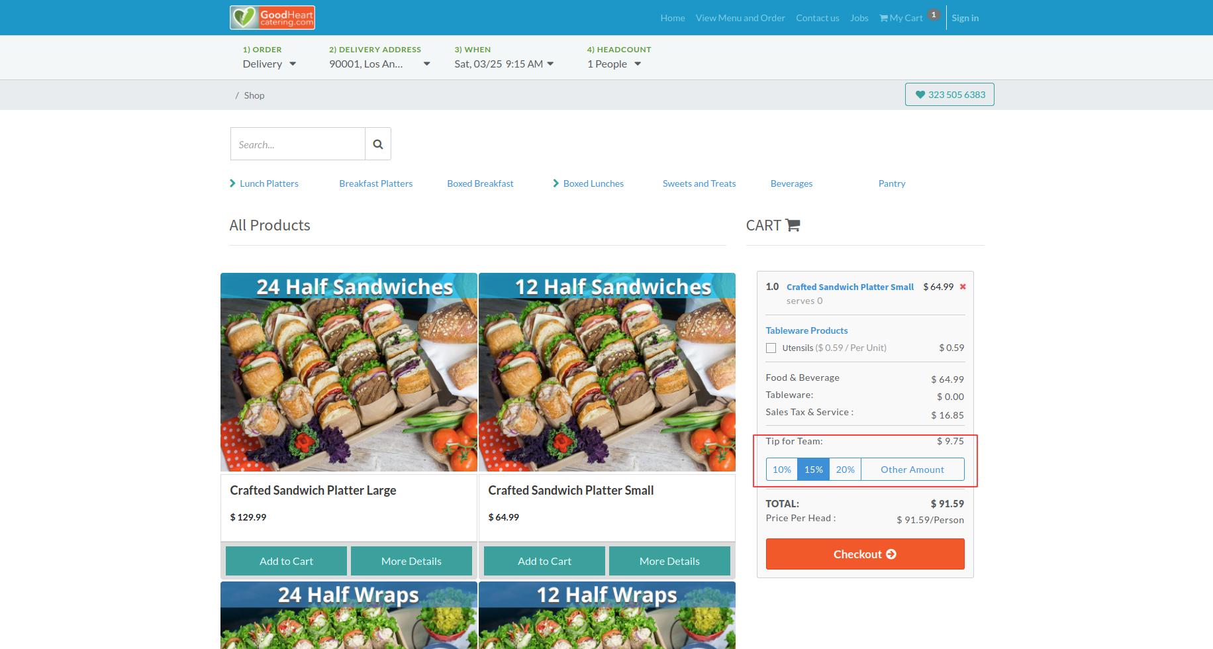1213x649 pixels.
Task: Open My Cart in the top navigation
Action: (x=900, y=18)
